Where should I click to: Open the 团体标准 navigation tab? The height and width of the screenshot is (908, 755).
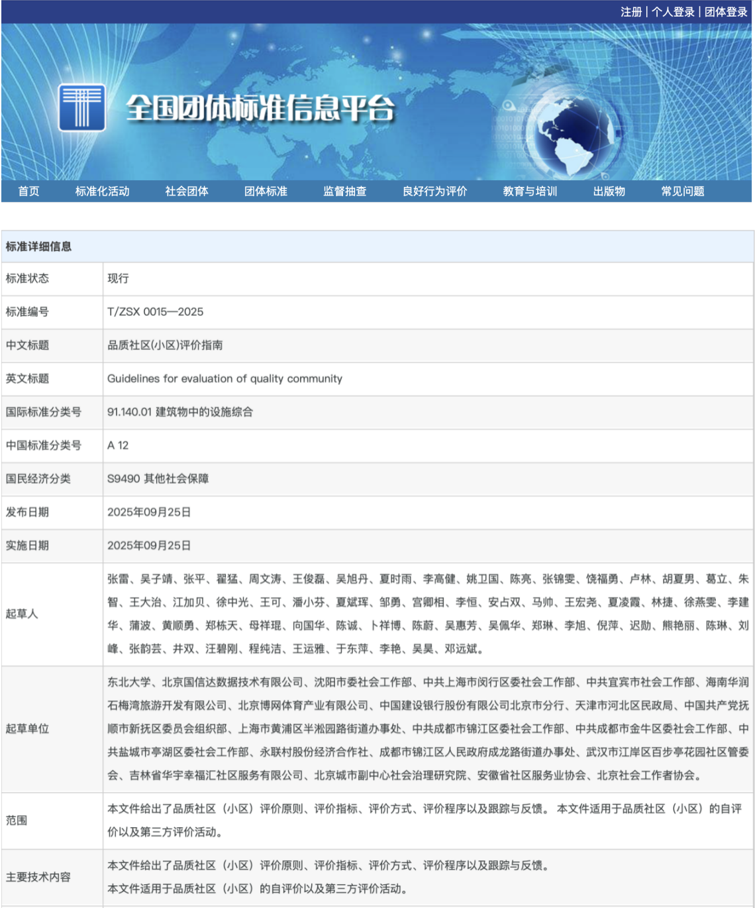(266, 192)
